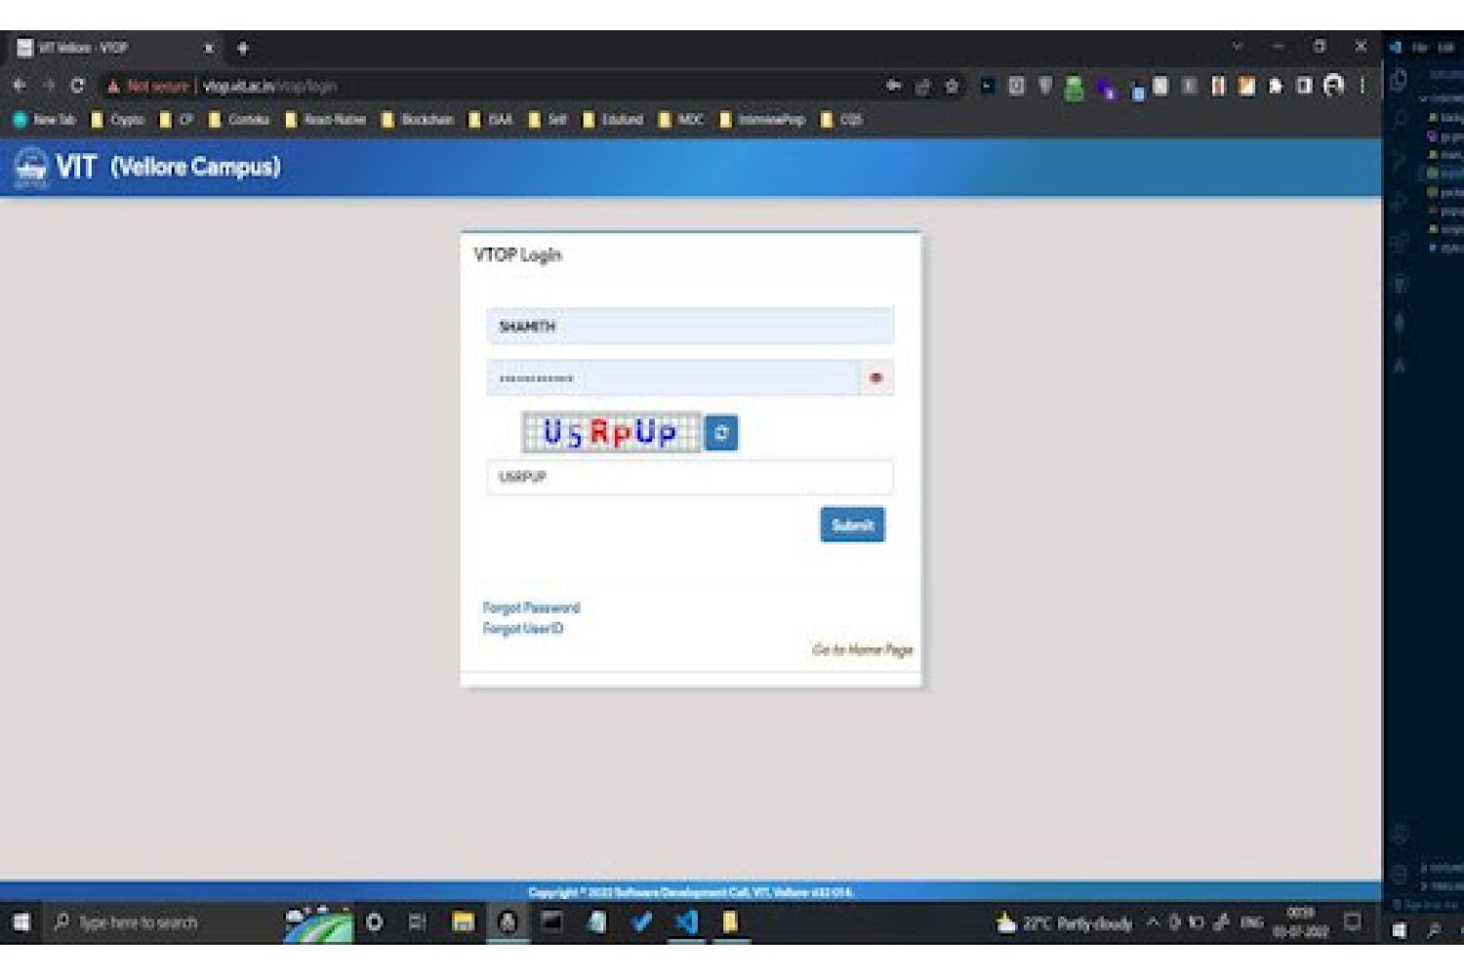Click the password key icon in address bar
This screenshot has width=1464, height=976.
894,86
